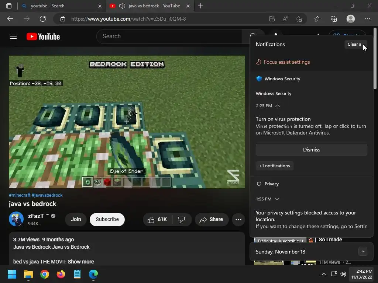This screenshot has height=283, width=378.
Task: Click the 2:42 PM taskbar clock
Action: 362,274
